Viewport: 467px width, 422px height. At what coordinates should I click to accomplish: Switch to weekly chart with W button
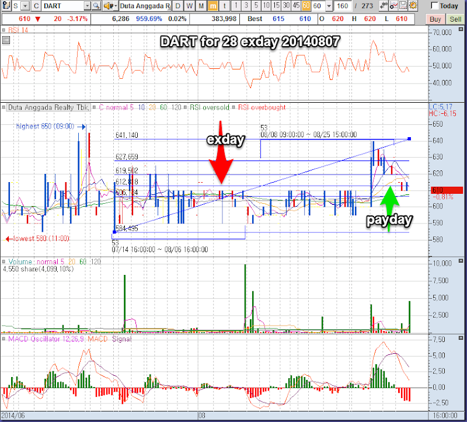click(189, 6)
